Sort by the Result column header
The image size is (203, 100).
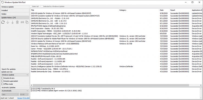[180, 10]
